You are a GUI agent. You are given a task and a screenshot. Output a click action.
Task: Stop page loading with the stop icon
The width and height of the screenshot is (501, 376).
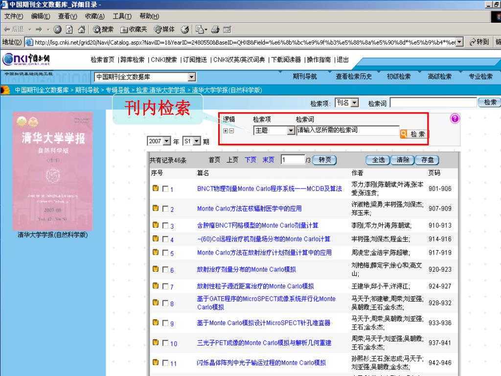[x=58, y=29]
